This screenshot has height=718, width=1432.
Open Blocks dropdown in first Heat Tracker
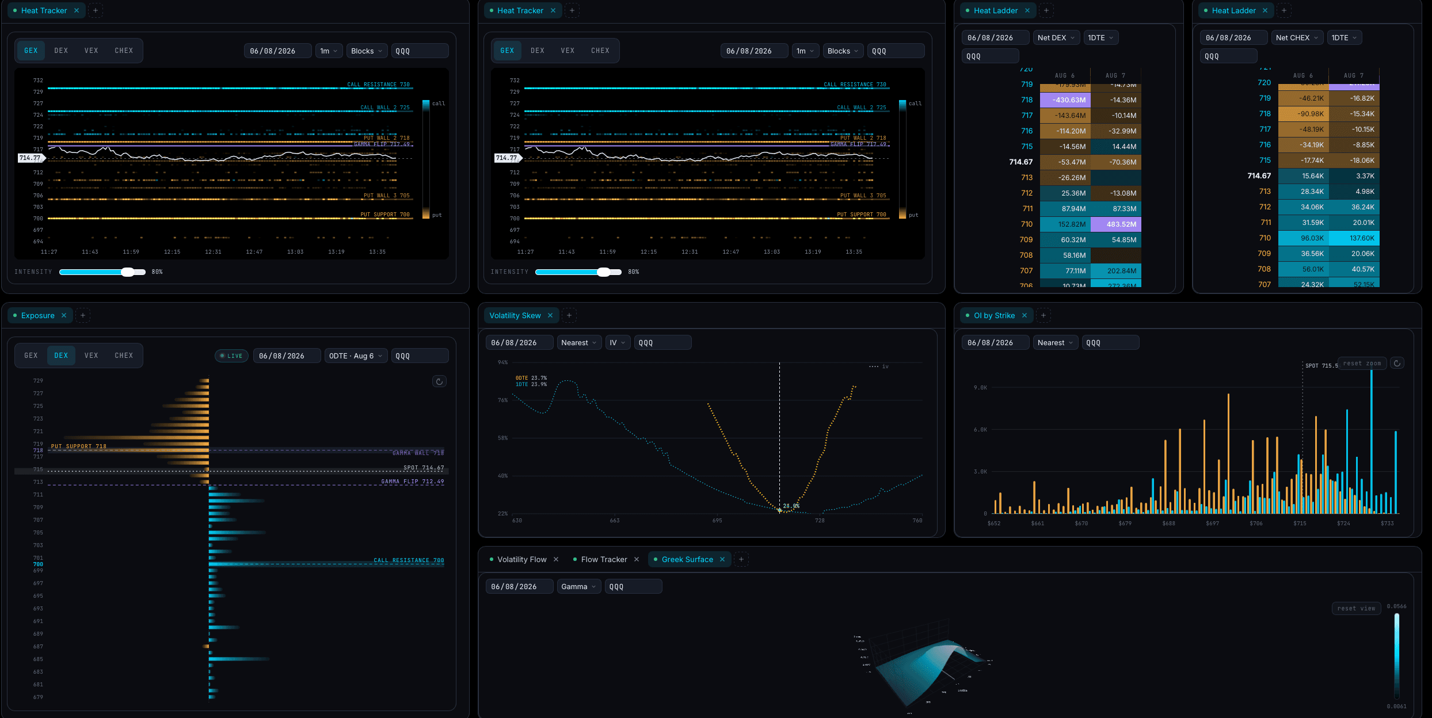tap(367, 51)
